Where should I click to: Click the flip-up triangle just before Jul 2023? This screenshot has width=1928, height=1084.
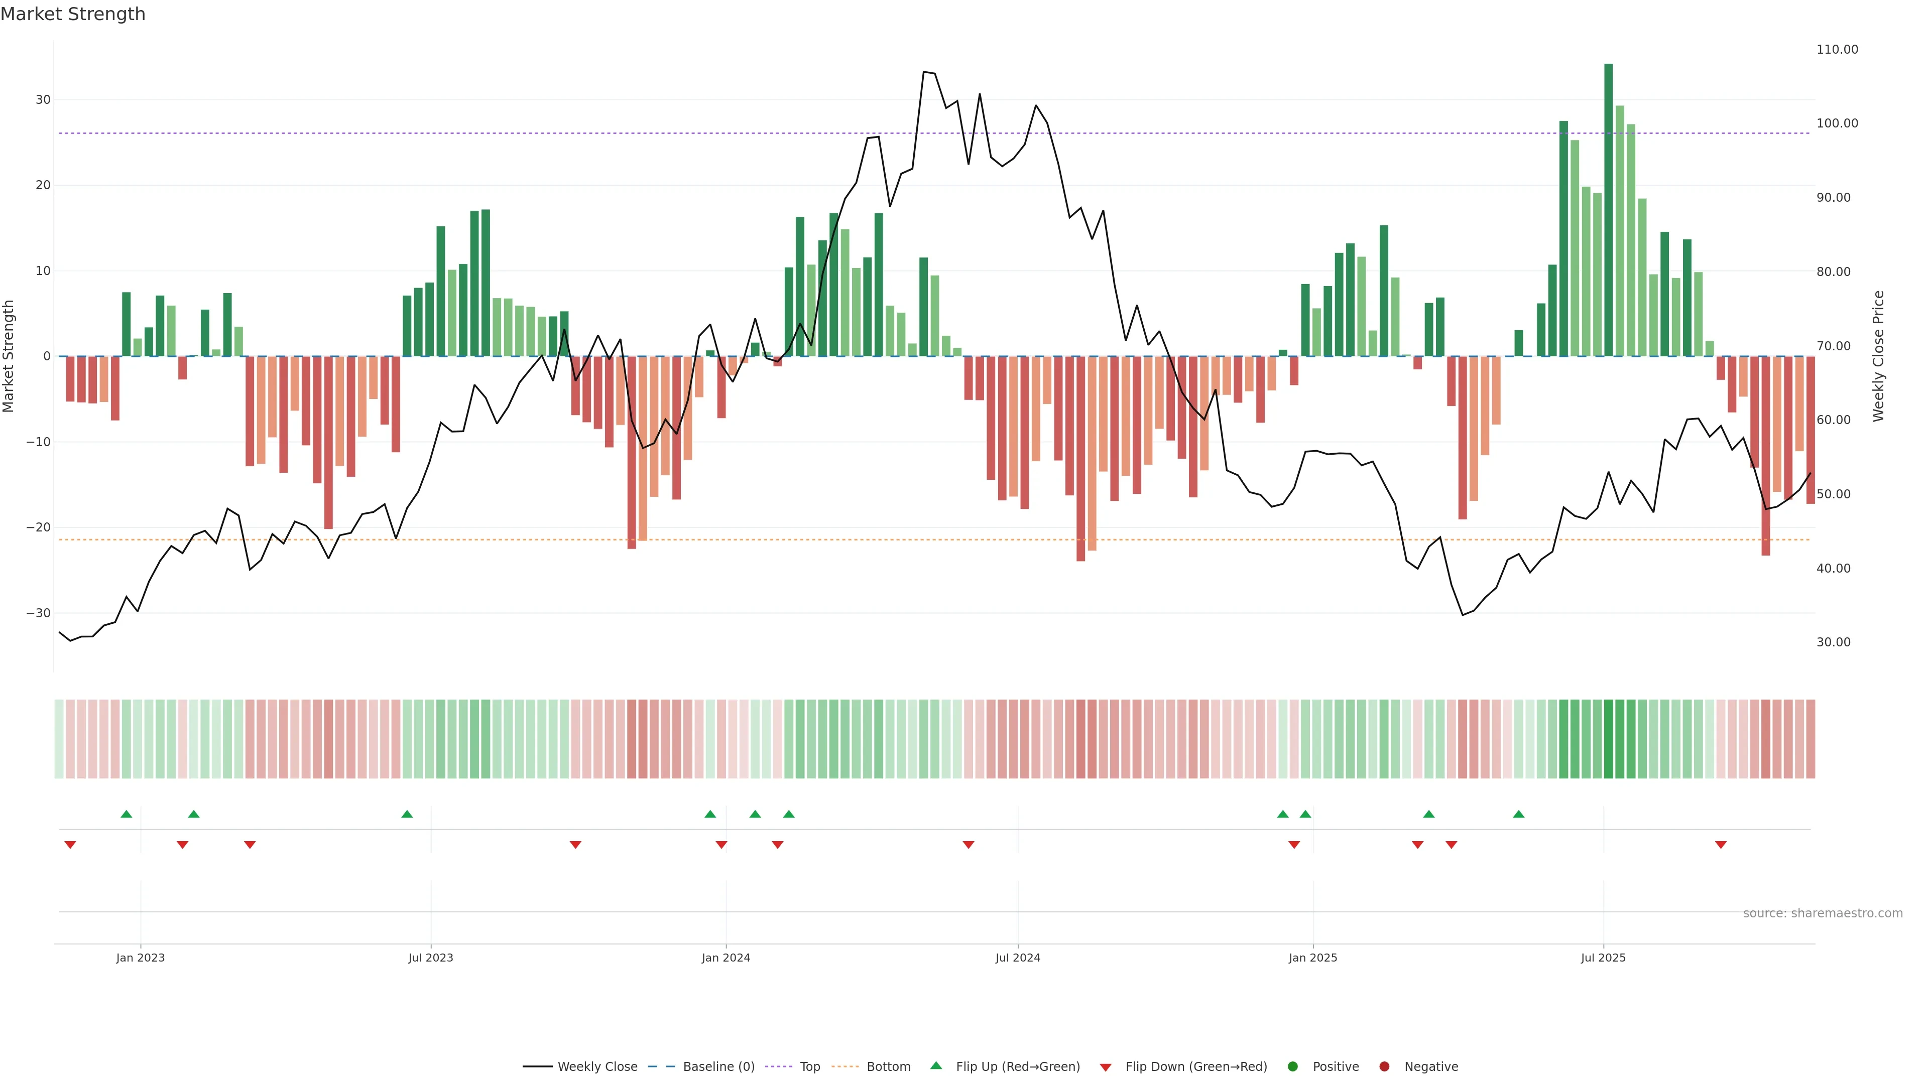407,814
